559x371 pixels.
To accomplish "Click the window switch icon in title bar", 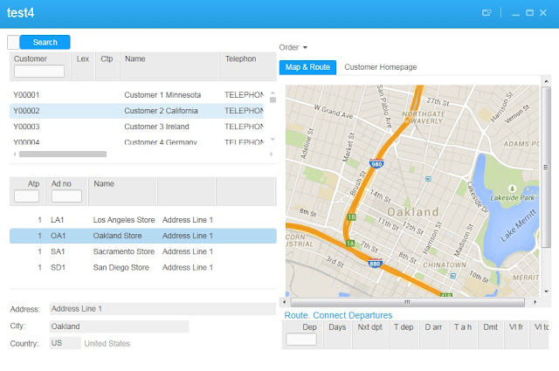I will [487, 13].
